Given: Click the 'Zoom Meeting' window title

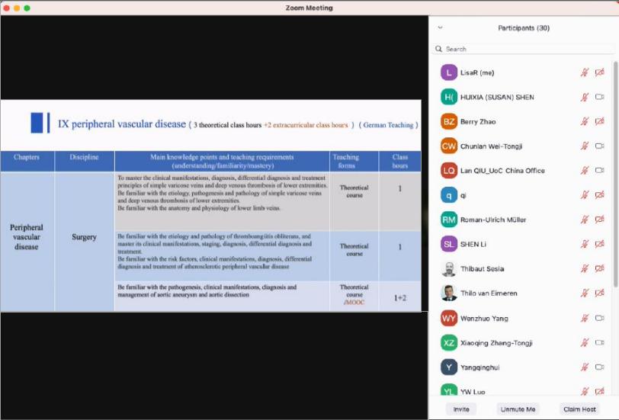Looking at the screenshot, I should [309, 8].
